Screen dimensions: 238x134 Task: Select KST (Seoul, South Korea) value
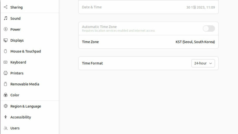tap(195, 42)
